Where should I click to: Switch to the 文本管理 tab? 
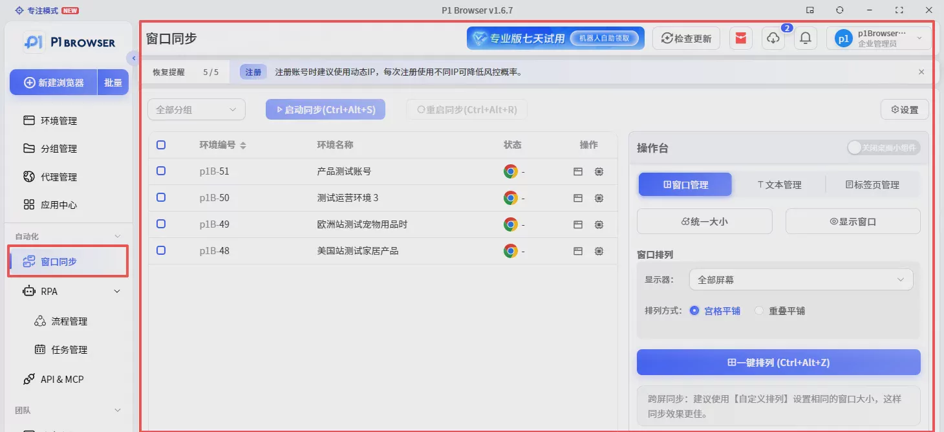779,184
